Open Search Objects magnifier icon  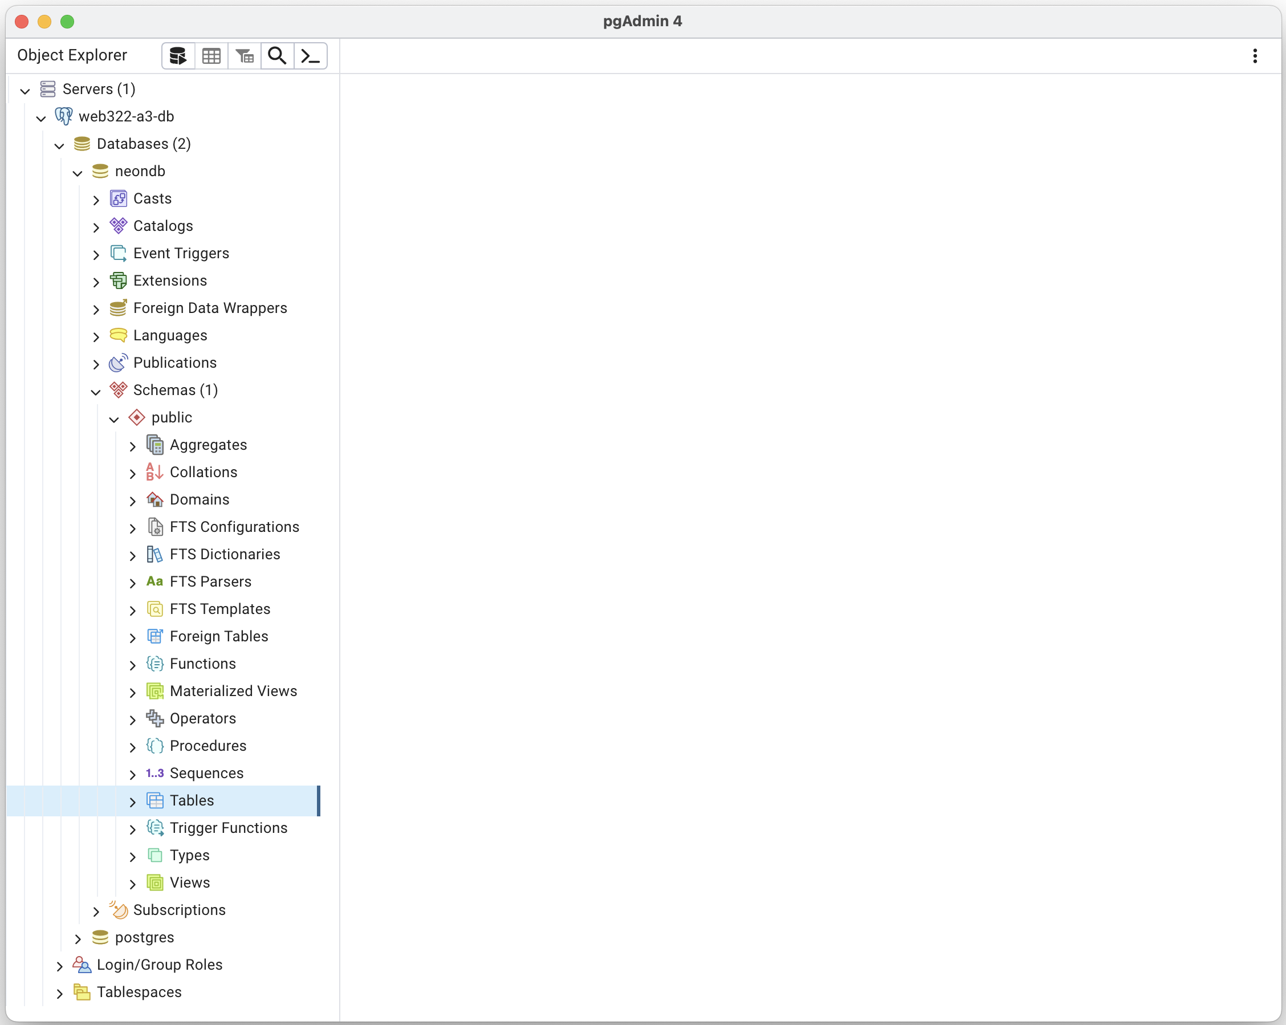click(278, 55)
